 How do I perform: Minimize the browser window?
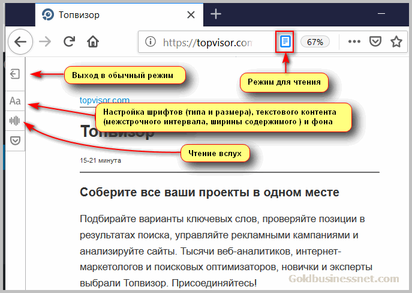click(x=381, y=14)
